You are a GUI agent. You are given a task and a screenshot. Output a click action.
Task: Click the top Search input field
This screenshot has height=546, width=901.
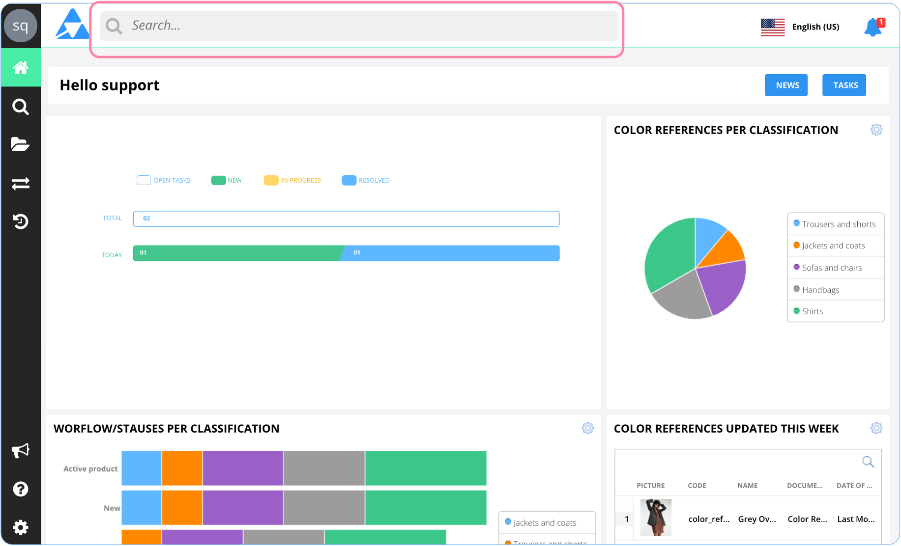(359, 26)
